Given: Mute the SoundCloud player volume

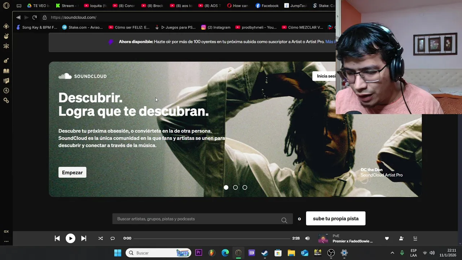Looking at the screenshot, I should pyautogui.click(x=308, y=238).
